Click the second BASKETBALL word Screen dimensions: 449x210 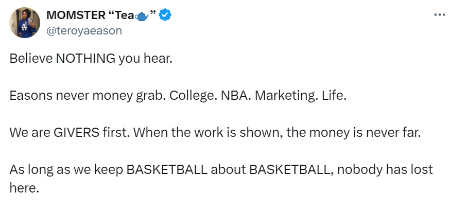290,170
